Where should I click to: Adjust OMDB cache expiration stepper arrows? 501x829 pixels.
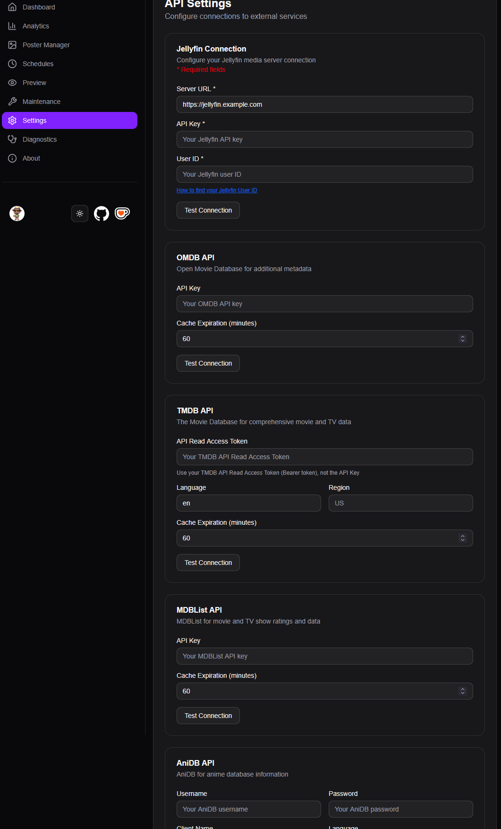pyautogui.click(x=463, y=339)
